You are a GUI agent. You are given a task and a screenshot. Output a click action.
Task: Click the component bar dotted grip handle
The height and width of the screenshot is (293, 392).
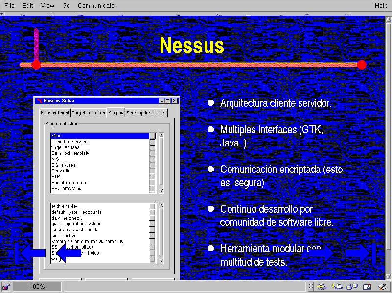coord(311,287)
